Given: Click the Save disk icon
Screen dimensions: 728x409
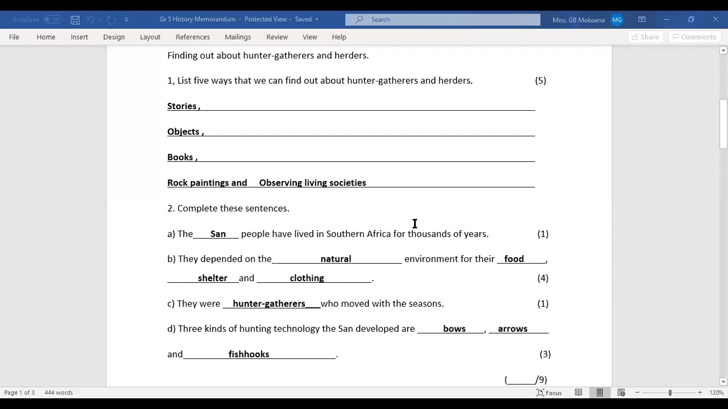Looking at the screenshot, I should click(75, 19).
